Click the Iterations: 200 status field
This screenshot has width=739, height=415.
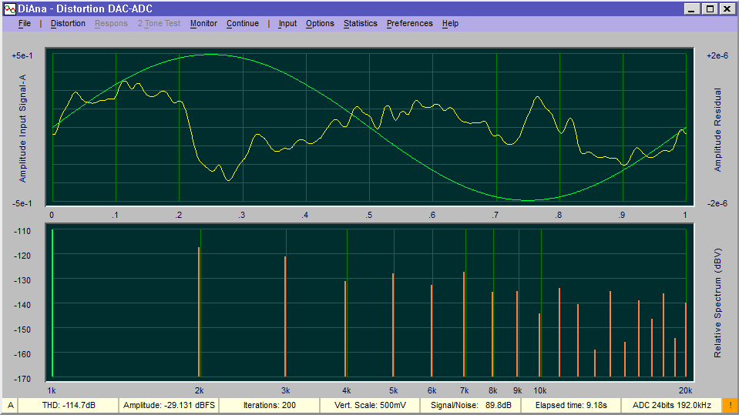[269, 405]
